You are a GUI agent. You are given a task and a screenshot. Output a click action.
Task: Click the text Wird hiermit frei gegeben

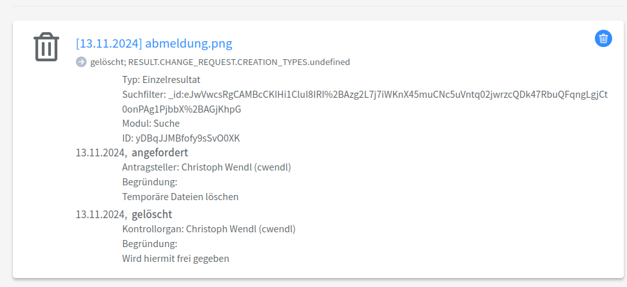point(175,259)
